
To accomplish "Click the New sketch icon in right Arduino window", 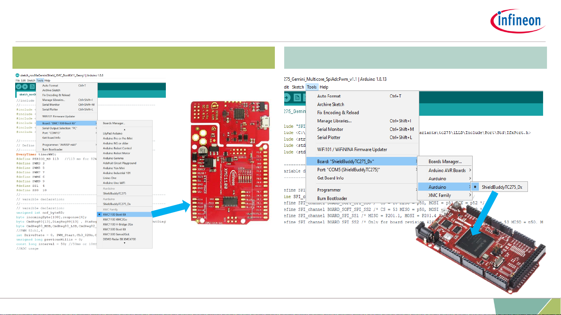I will point(297,97).
